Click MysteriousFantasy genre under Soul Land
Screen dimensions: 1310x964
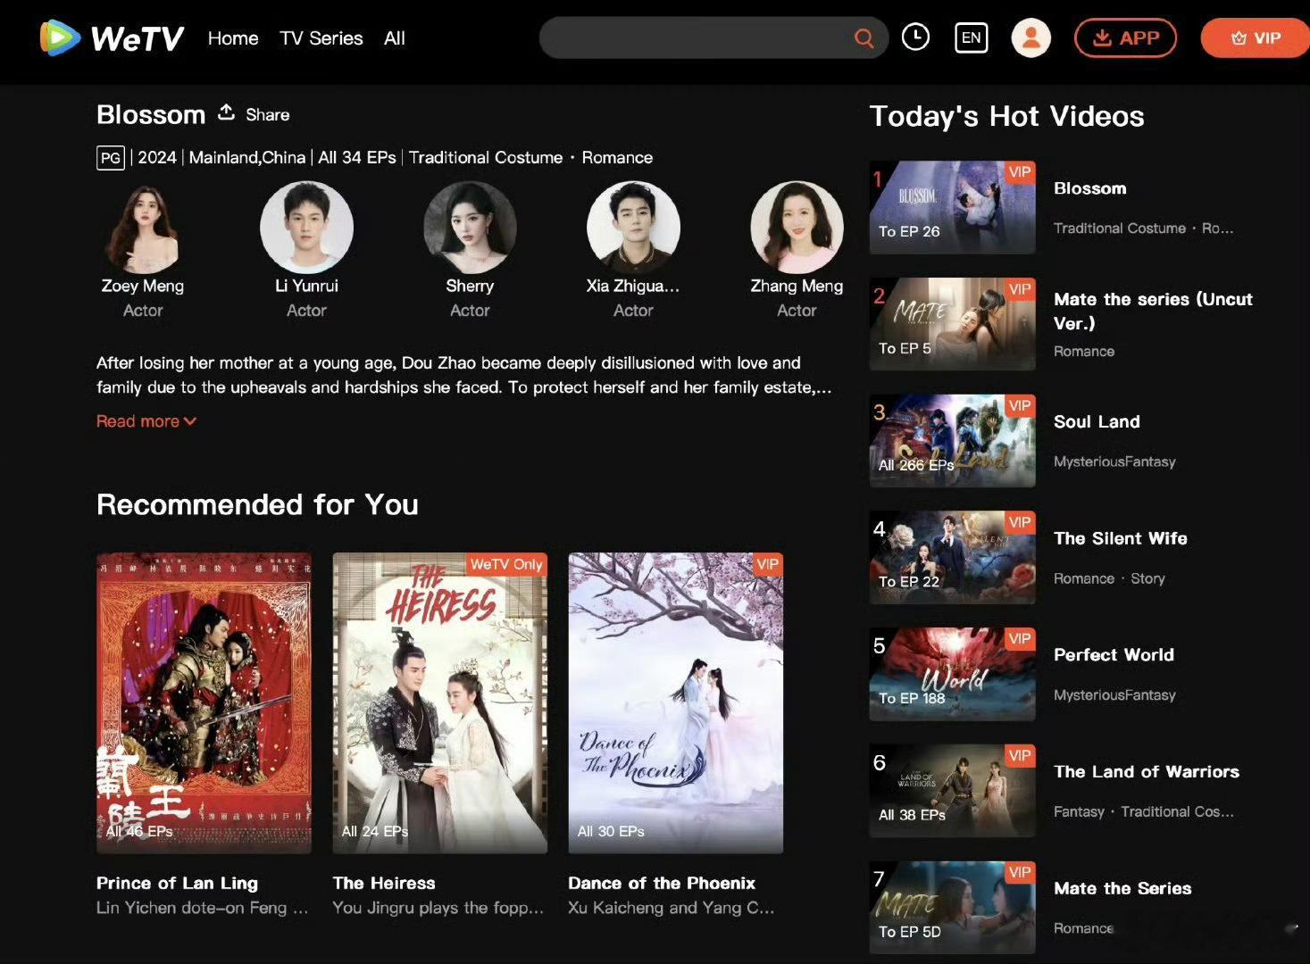[x=1114, y=461]
